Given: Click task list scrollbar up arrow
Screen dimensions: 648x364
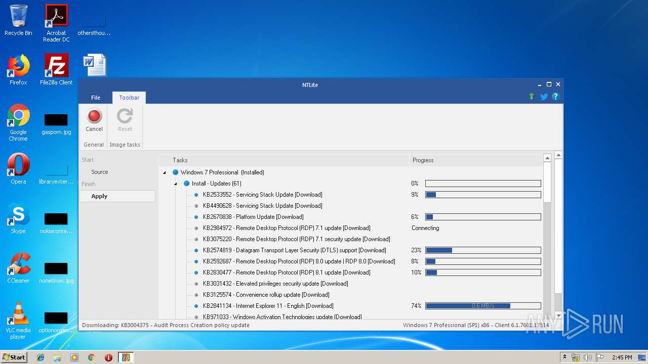Looking at the screenshot, I should point(547,158).
